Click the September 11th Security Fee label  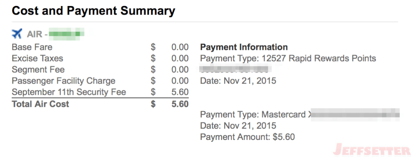pyautogui.click(x=69, y=92)
